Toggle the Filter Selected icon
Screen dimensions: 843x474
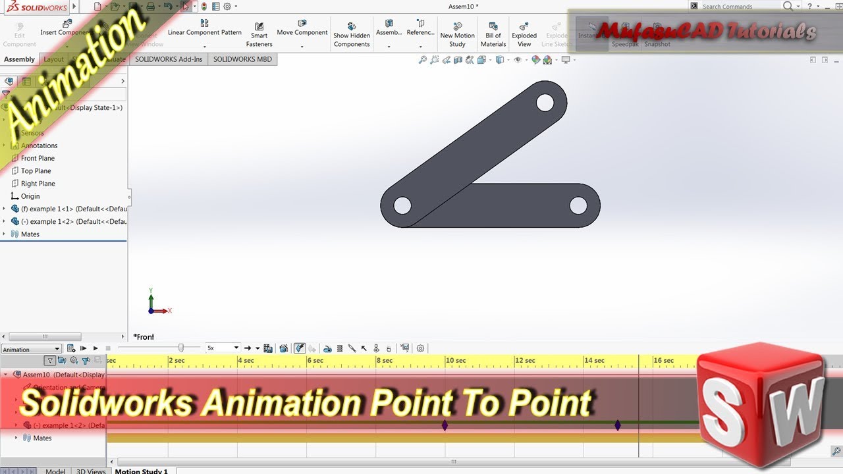(86, 360)
